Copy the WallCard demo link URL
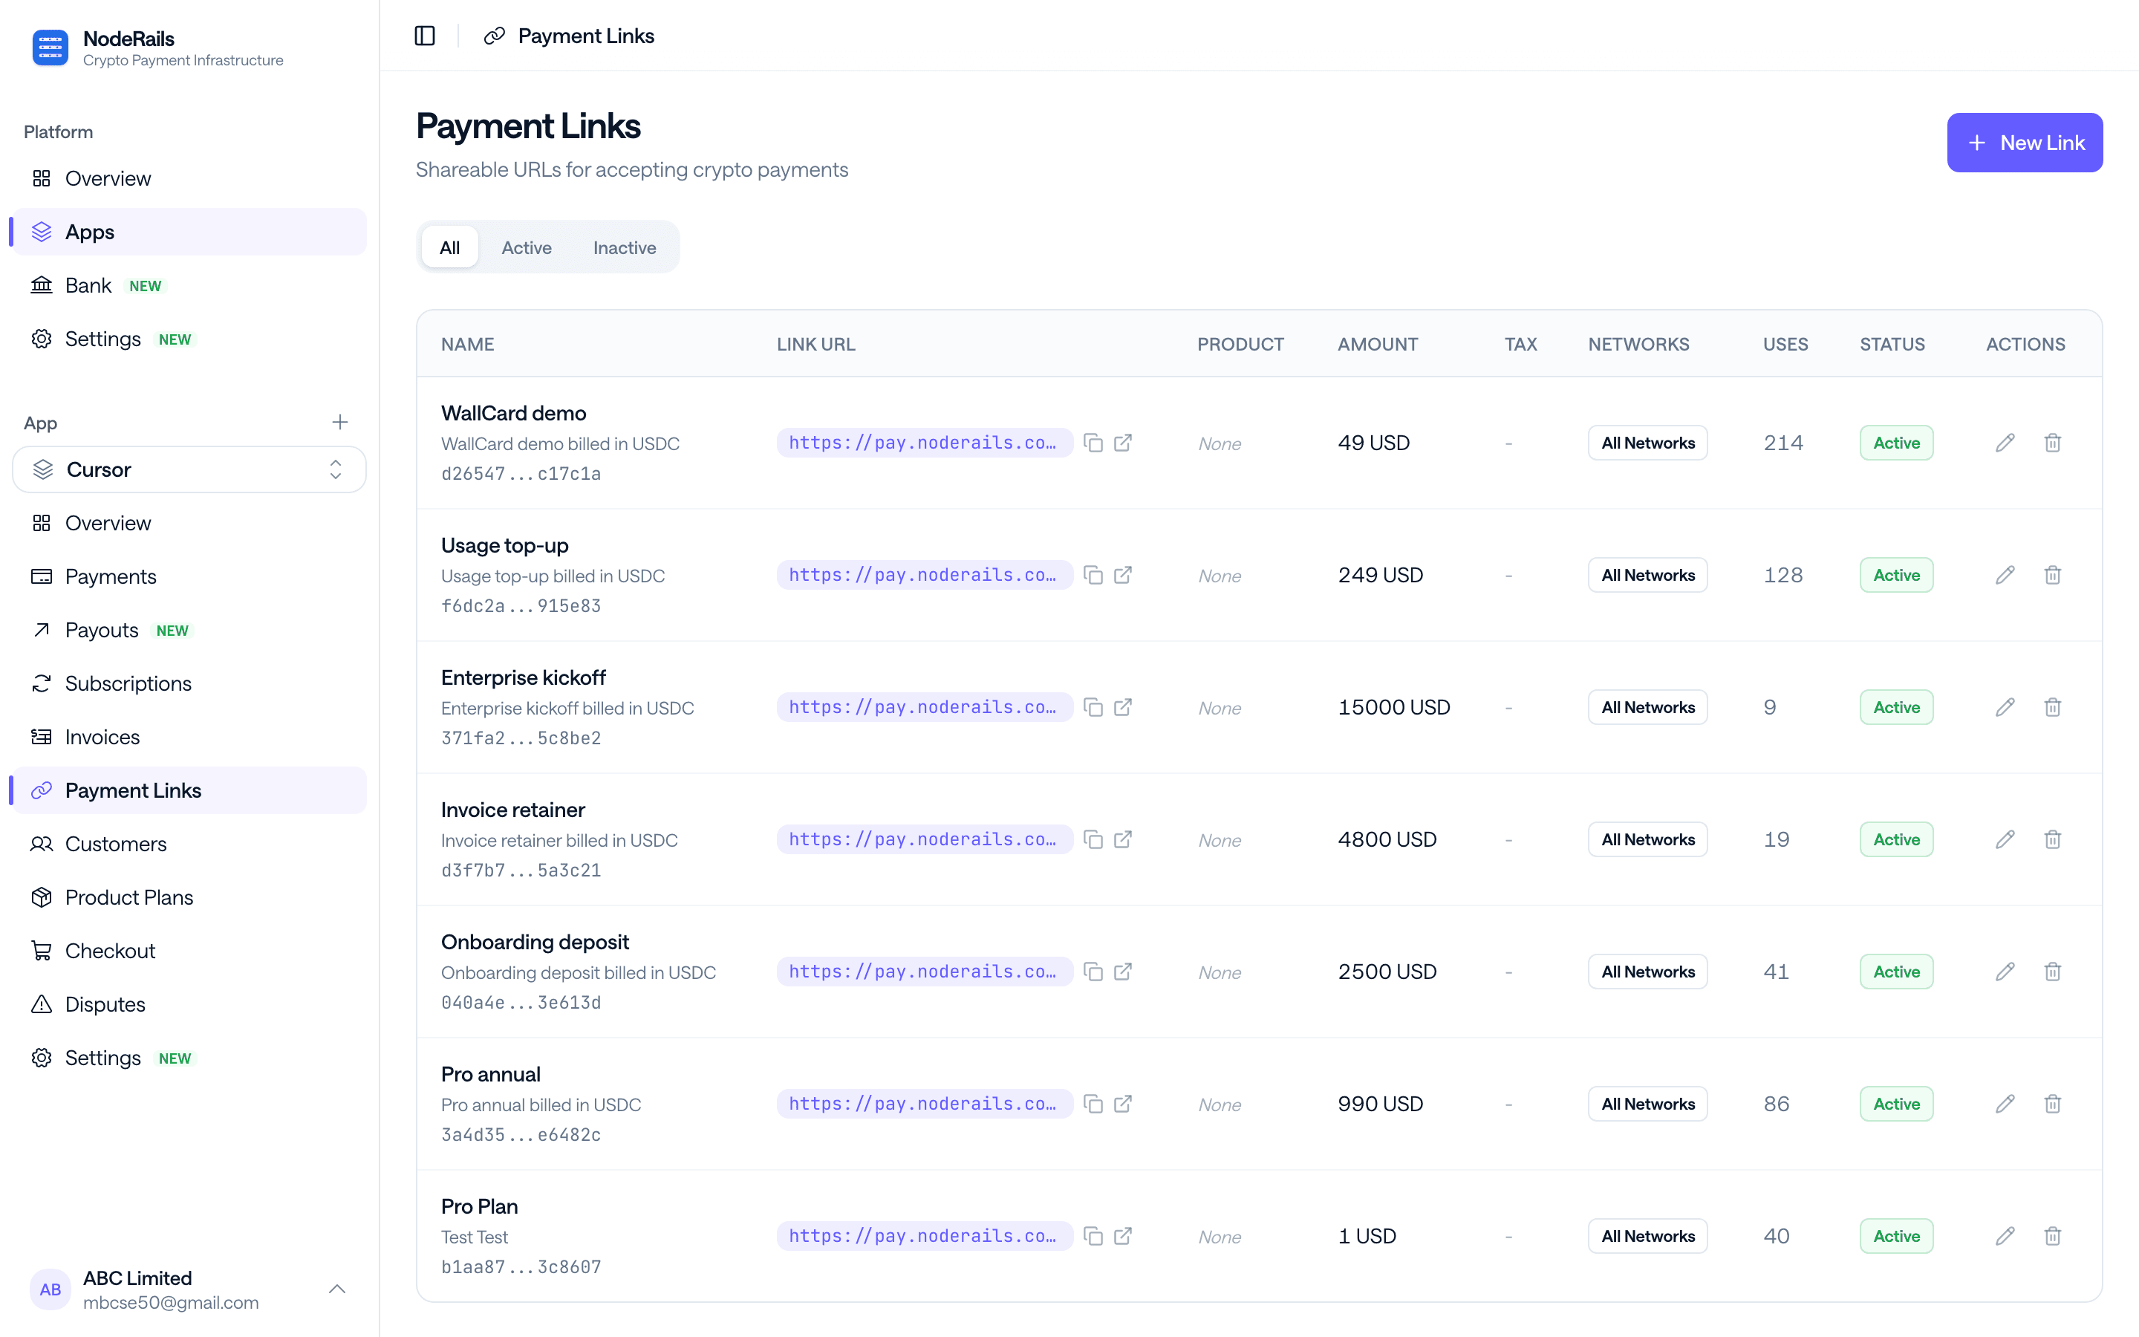The width and height of the screenshot is (2139, 1337). [x=1093, y=443]
